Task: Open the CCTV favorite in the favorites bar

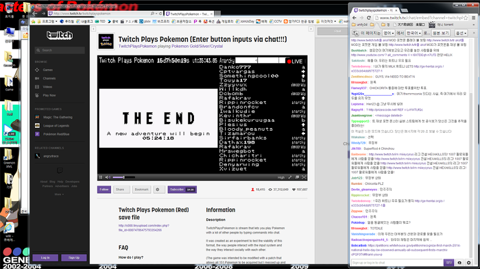Action: tap(276, 21)
